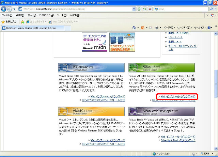Viewport: 218px width, 157px height.
Task: Open the Web スライス ギャラリー item
Action: pyautogui.click(x=63, y=22)
